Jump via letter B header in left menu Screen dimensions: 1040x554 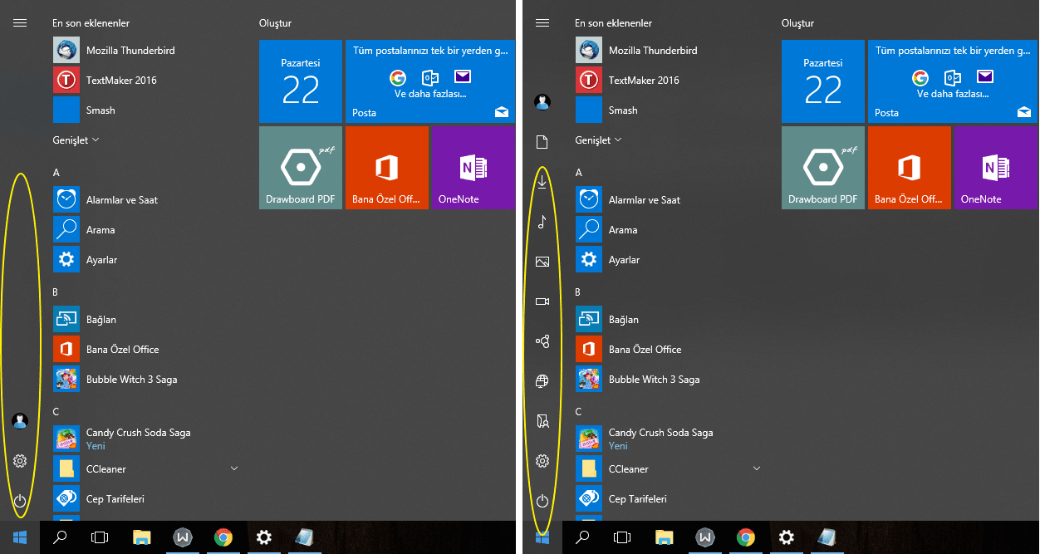tap(56, 292)
